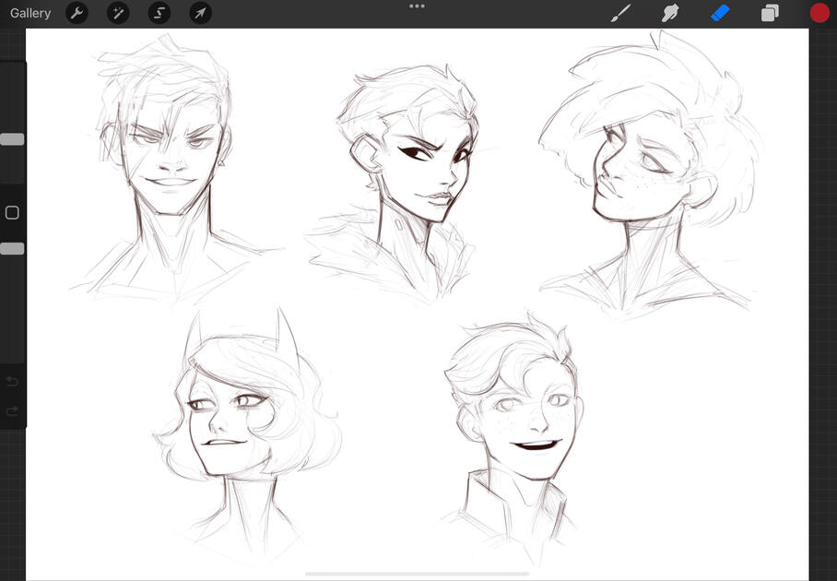Click the brush opacity slider handle
Viewport: 837px width, 581px height.
coord(12,249)
